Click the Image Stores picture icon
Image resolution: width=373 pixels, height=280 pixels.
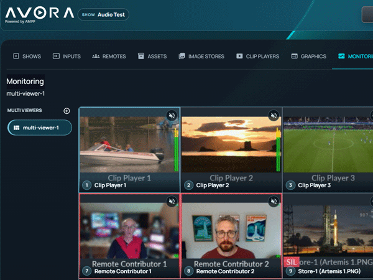pos(182,56)
